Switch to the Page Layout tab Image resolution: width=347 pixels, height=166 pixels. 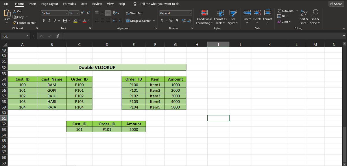coord(50,4)
